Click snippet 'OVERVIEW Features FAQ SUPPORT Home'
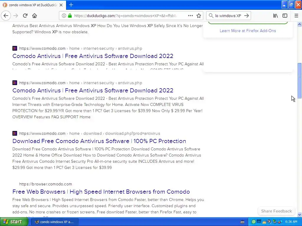Screen dimensions: 302x226 pos(51,117)
